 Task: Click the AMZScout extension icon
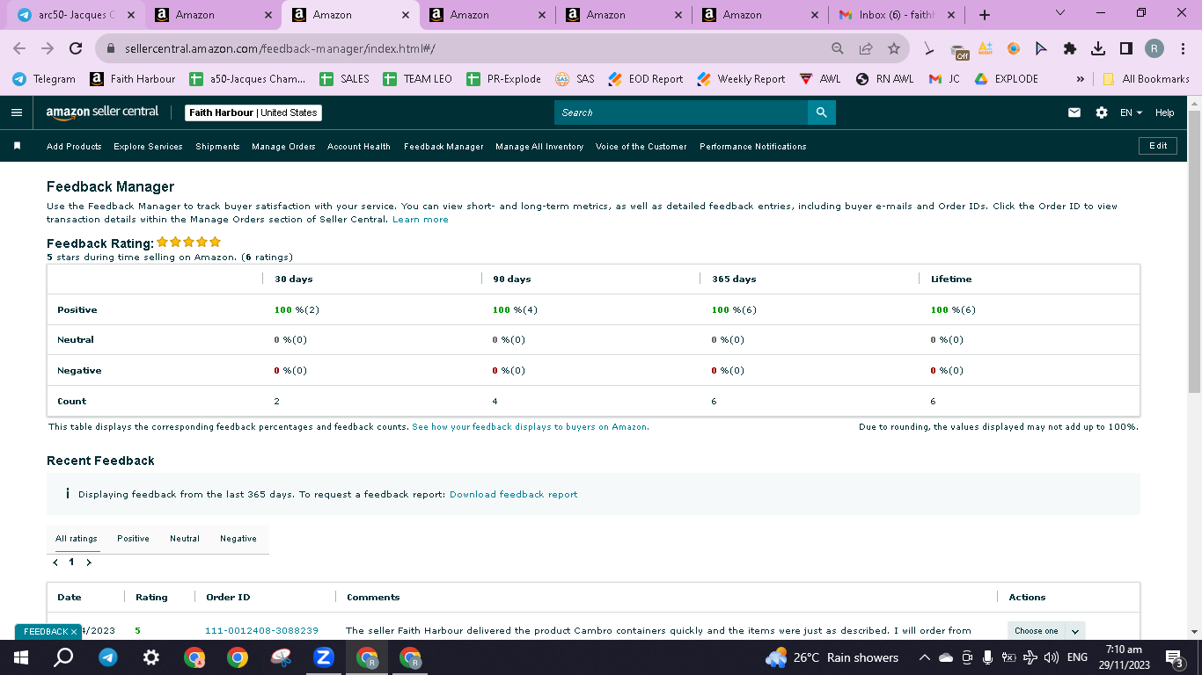986,48
